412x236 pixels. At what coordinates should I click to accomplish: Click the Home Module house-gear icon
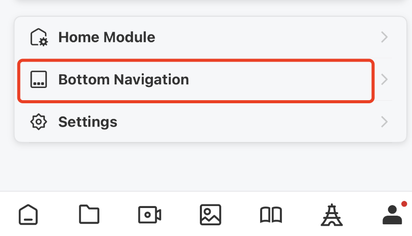[x=39, y=37]
